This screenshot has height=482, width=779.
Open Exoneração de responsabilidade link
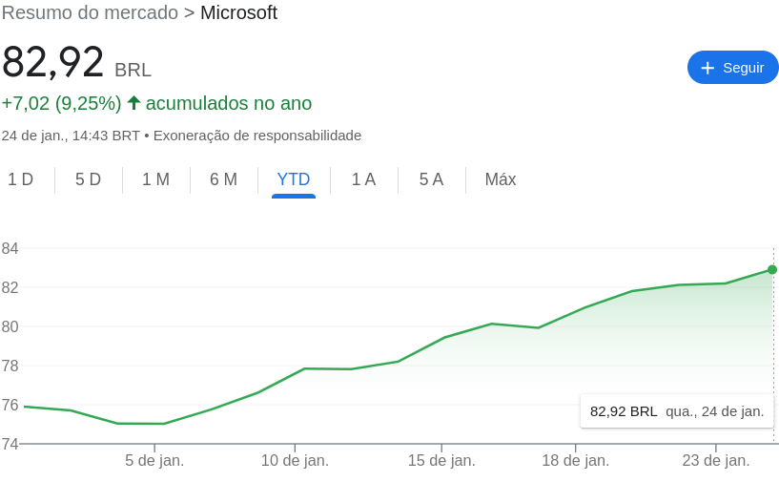click(x=257, y=136)
